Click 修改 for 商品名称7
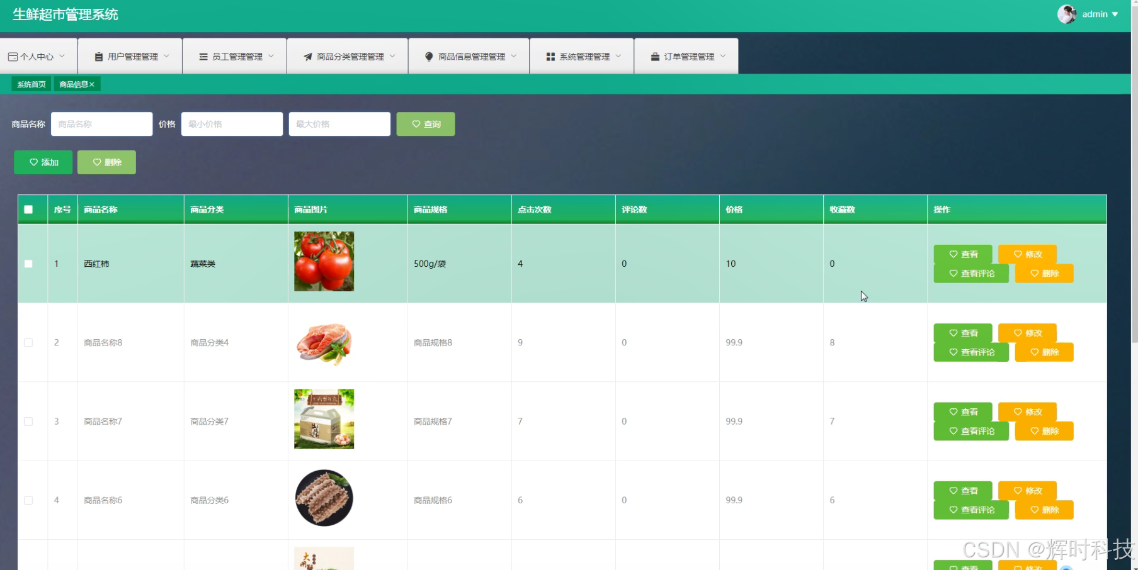 [x=1027, y=412]
